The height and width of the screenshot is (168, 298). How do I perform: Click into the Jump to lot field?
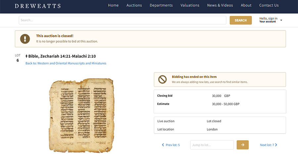click(x=212, y=145)
